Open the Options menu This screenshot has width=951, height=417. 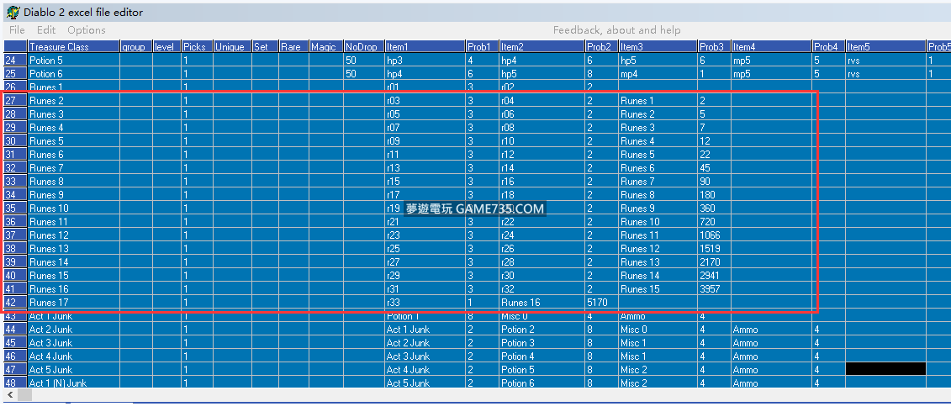[87, 30]
